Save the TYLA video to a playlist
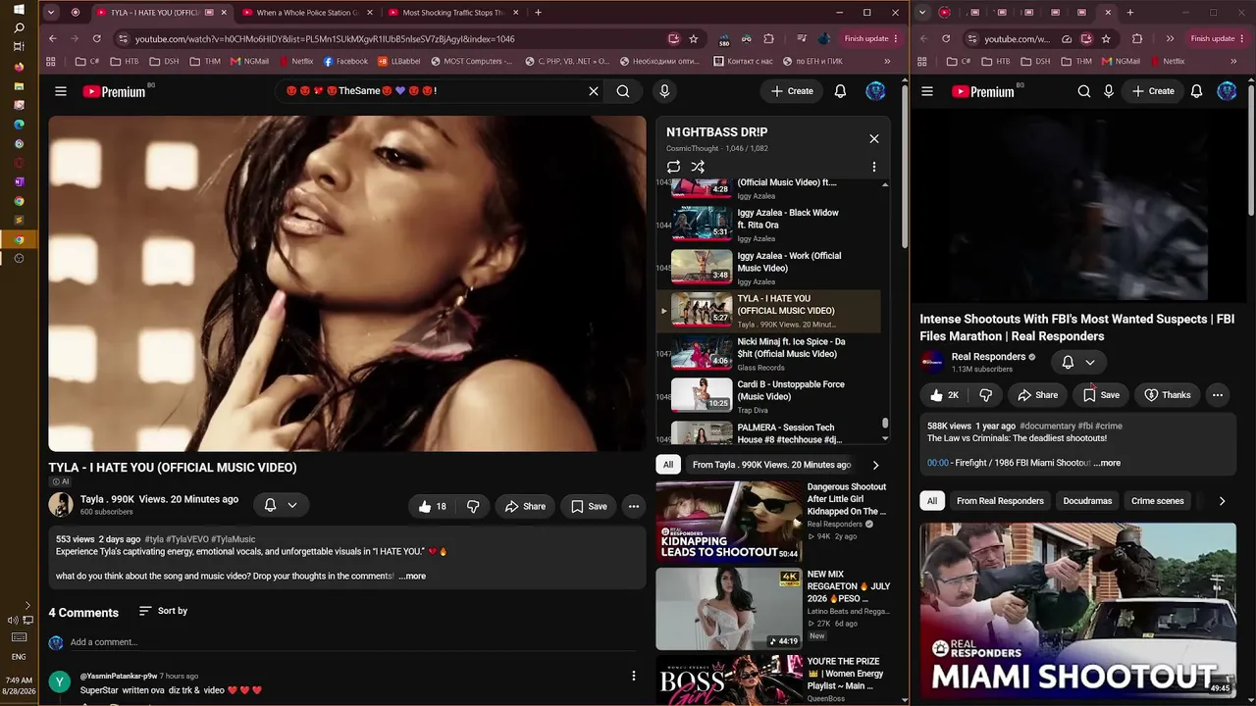 [589, 506]
